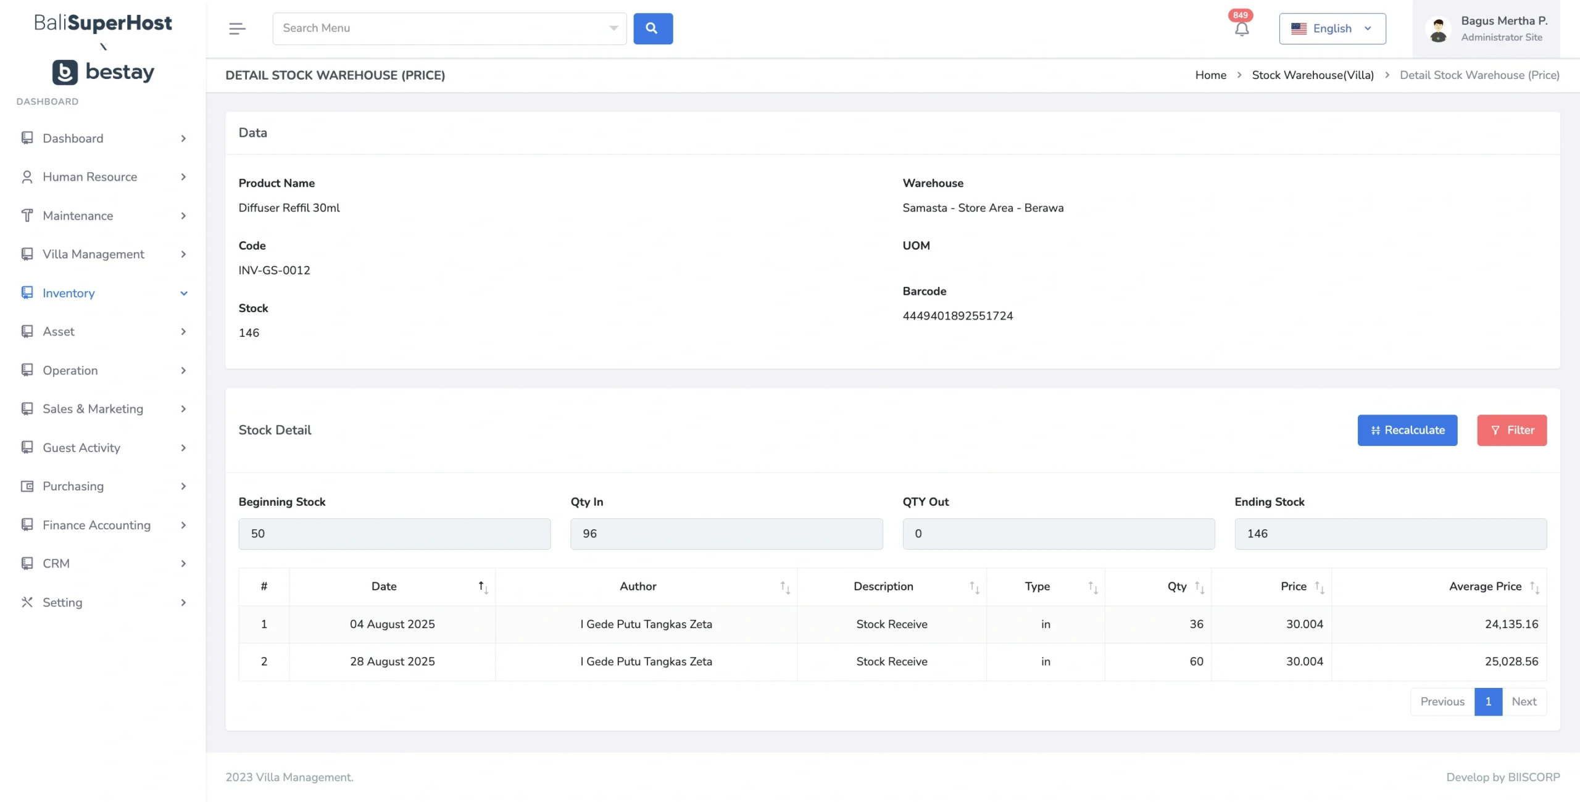Expand Guest Activity submenu chevron

(183, 448)
